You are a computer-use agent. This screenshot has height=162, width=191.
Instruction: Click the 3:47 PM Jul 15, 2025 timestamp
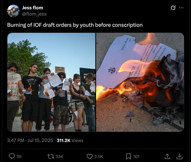click(x=30, y=140)
